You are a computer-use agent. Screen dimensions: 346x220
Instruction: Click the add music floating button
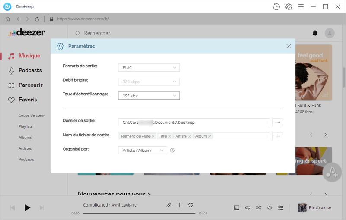click(332, 172)
